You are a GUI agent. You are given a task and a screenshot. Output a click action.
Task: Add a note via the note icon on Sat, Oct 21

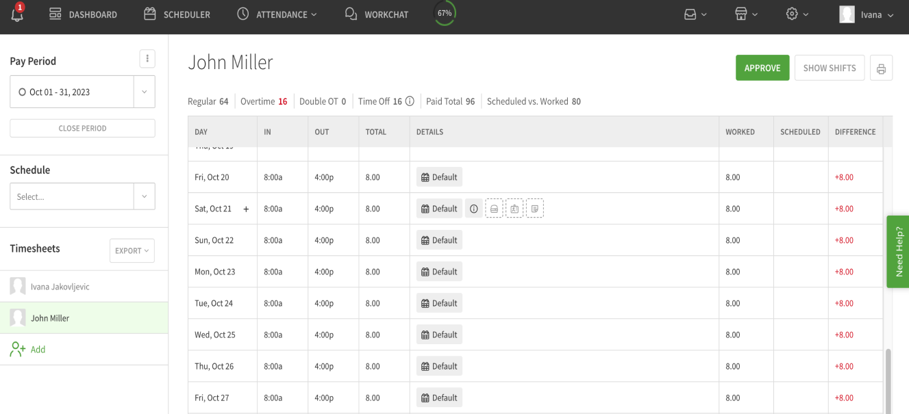click(535, 209)
